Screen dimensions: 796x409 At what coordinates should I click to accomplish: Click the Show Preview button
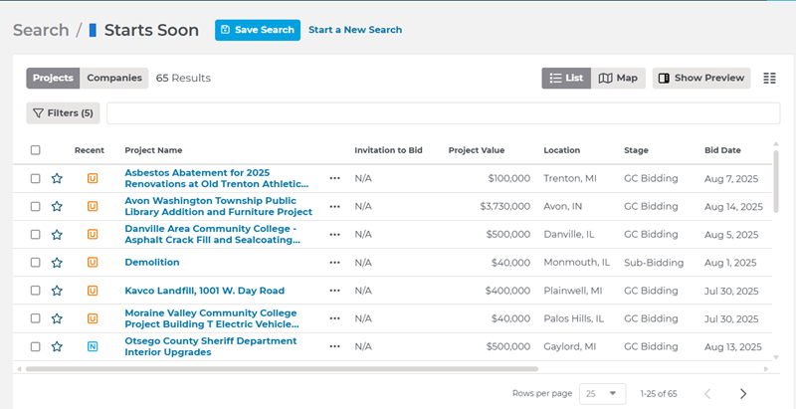tap(701, 79)
